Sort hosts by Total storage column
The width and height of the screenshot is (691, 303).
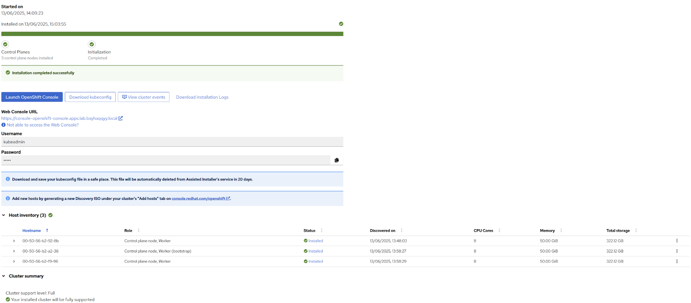[618, 230]
